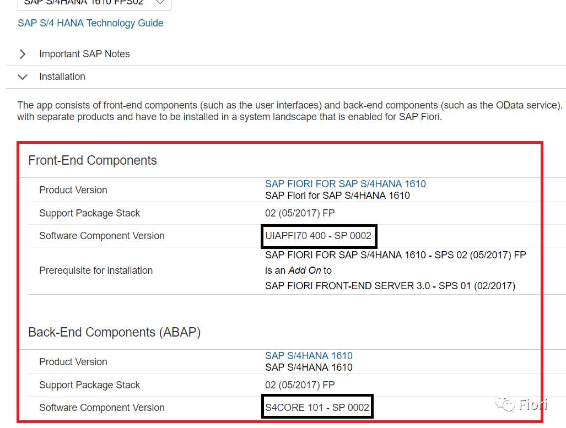Select the plain text SAP Fiori for SAP S/4HANA 1610
Image resolution: width=566 pixels, height=428 pixels.
pyautogui.click(x=337, y=195)
